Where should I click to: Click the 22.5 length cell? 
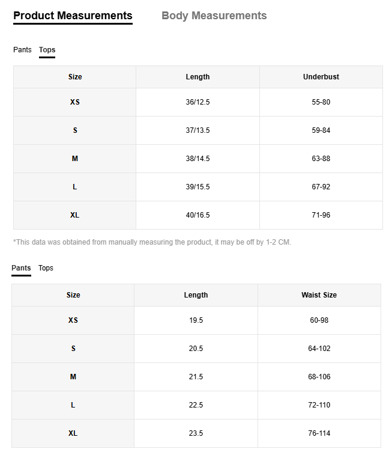pyautogui.click(x=196, y=405)
